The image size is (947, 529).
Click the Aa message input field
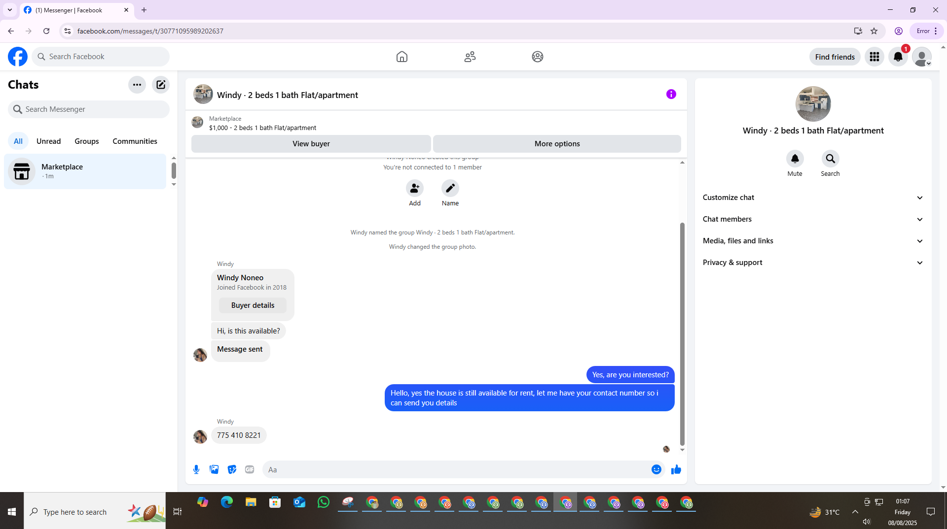click(x=458, y=470)
